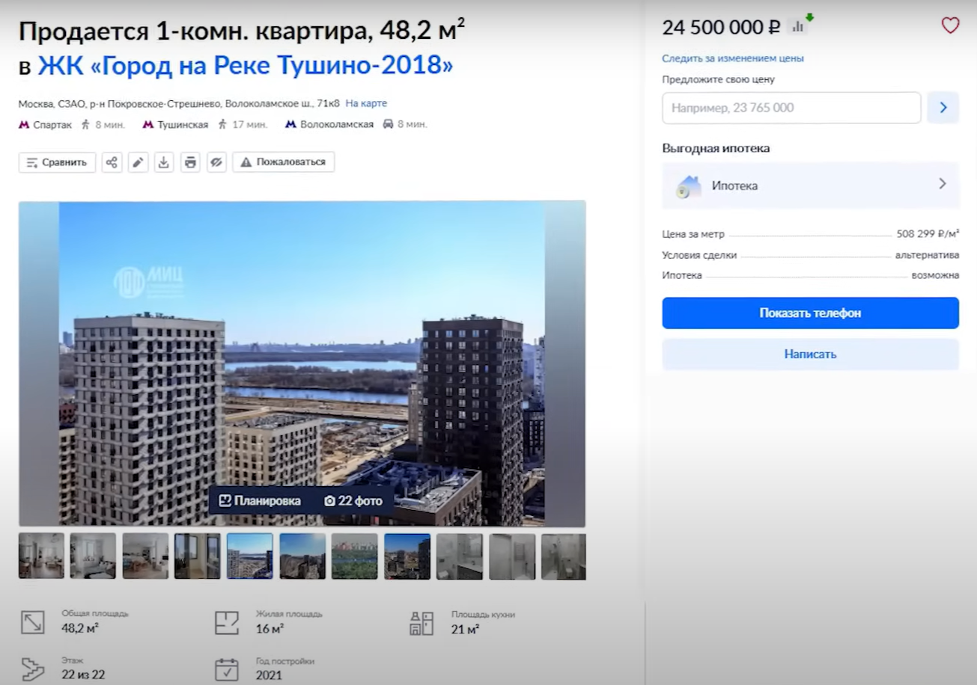977x685 pixels.
Task: Print the listing using the printer icon
Action: pyautogui.click(x=190, y=162)
